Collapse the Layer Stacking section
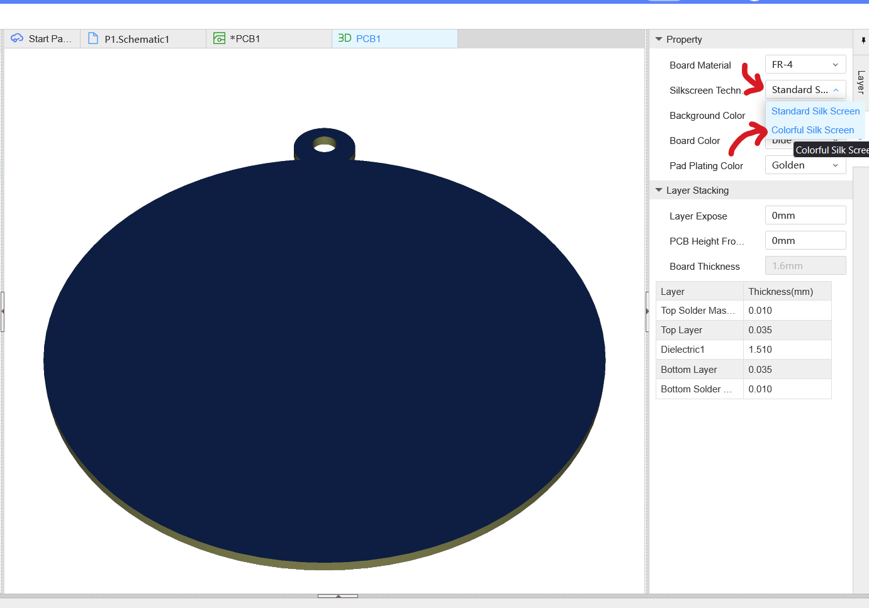The height and width of the screenshot is (608, 869). pyautogui.click(x=659, y=190)
